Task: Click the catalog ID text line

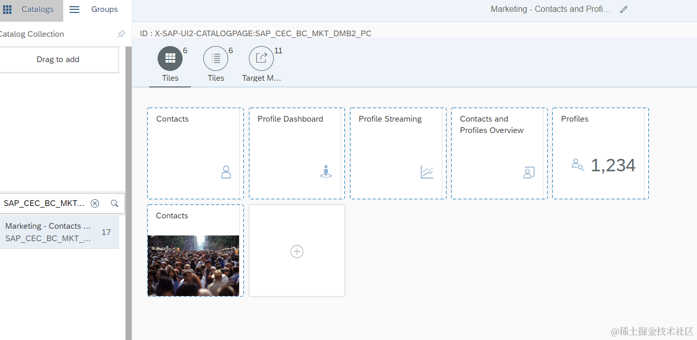Action: (256, 34)
